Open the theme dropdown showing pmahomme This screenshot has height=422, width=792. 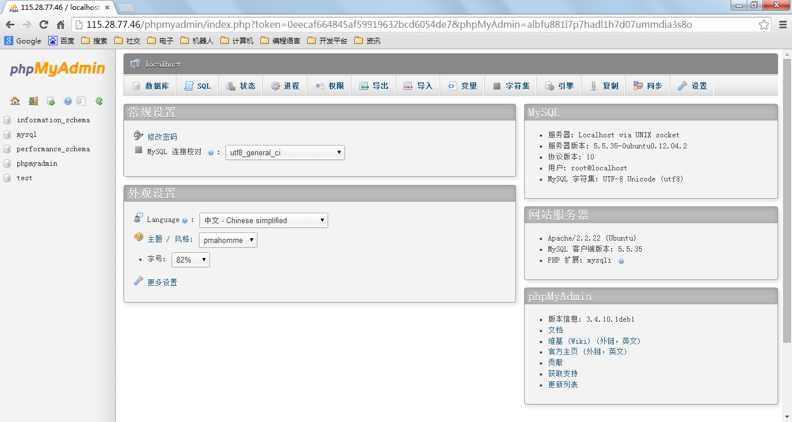click(228, 240)
